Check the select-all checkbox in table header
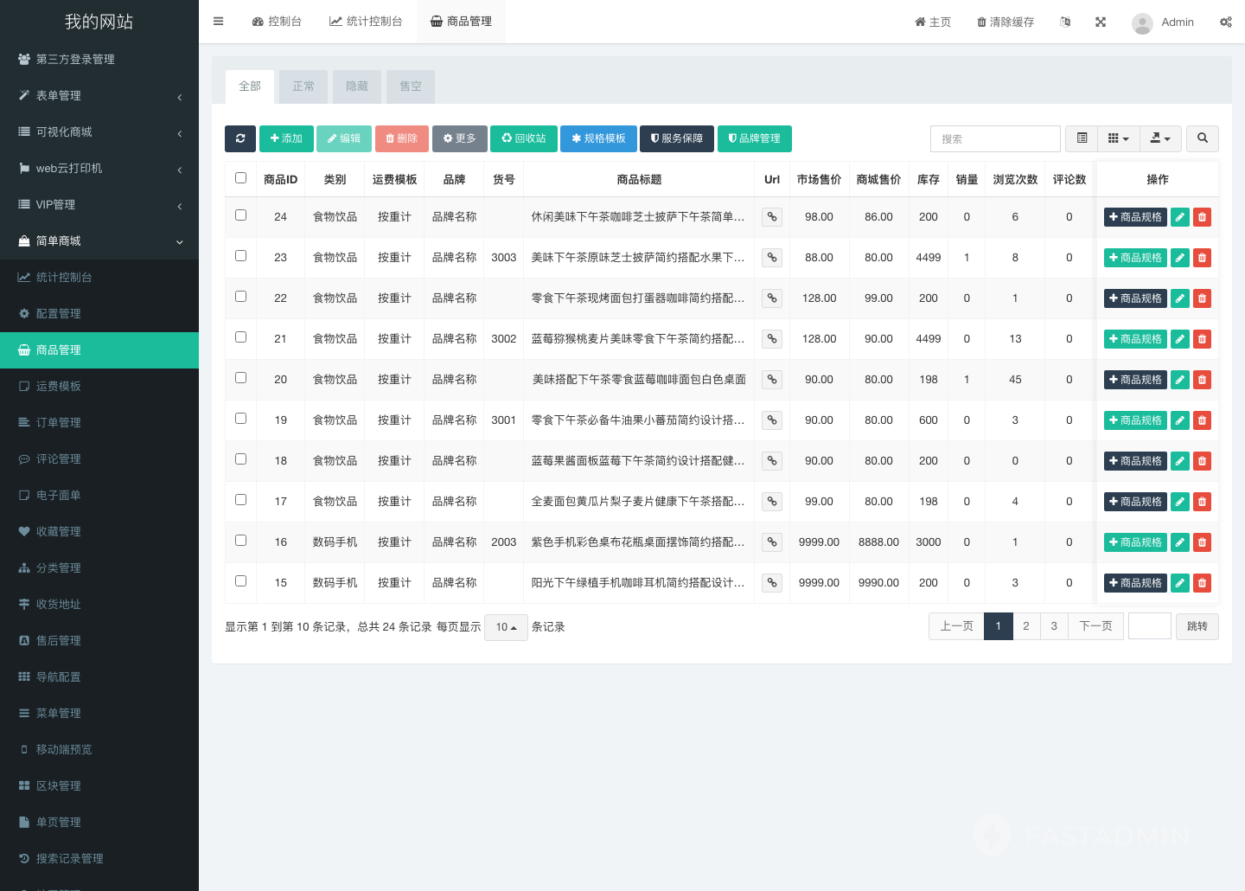Image resolution: width=1245 pixels, height=891 pixels. coord(240,178)
